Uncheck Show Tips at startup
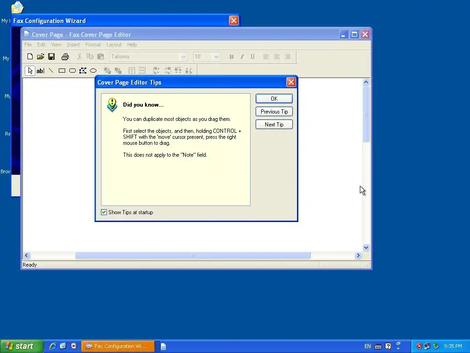 tap(104, 212)
